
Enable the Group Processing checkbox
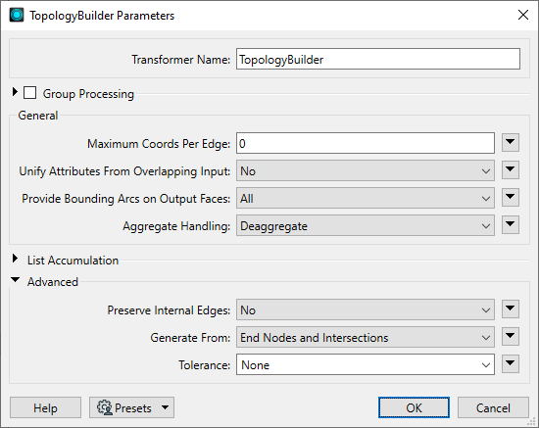click(x=30, y=93)
